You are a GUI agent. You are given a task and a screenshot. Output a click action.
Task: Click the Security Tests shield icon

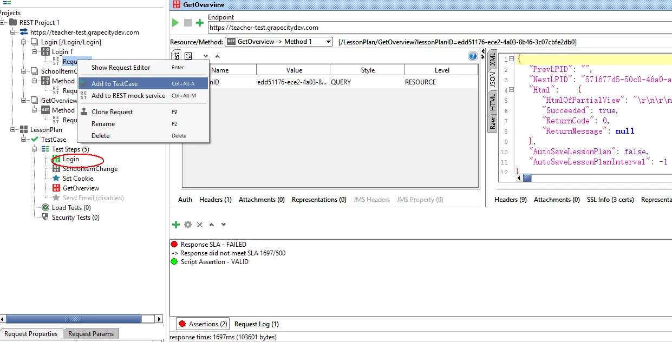pos(46,218)
